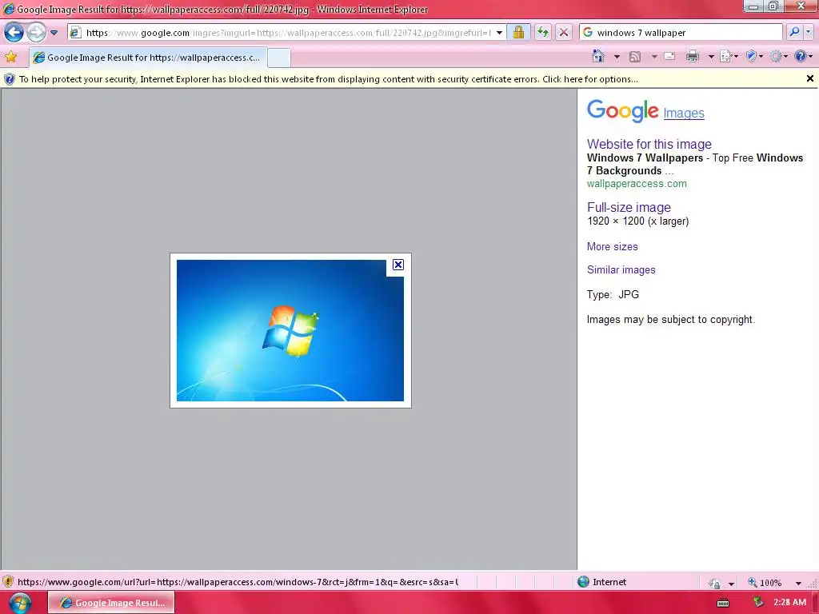Click the magnifier Search button
This screenshot has height=614, width=819.
click(794, 32)
